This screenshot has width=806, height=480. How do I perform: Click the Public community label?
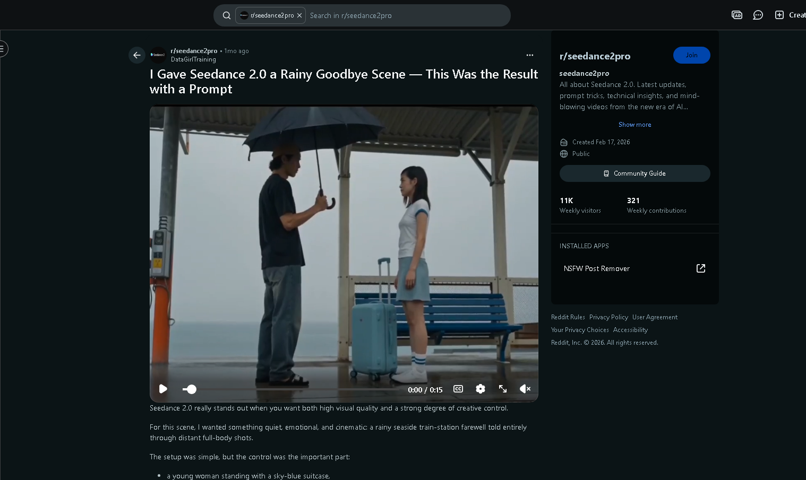click(x=581, y=154)
